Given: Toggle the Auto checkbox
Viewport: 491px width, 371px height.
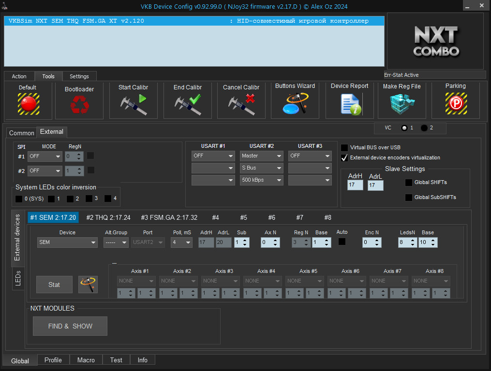Looking at the screenshot, I should [342, 242].
